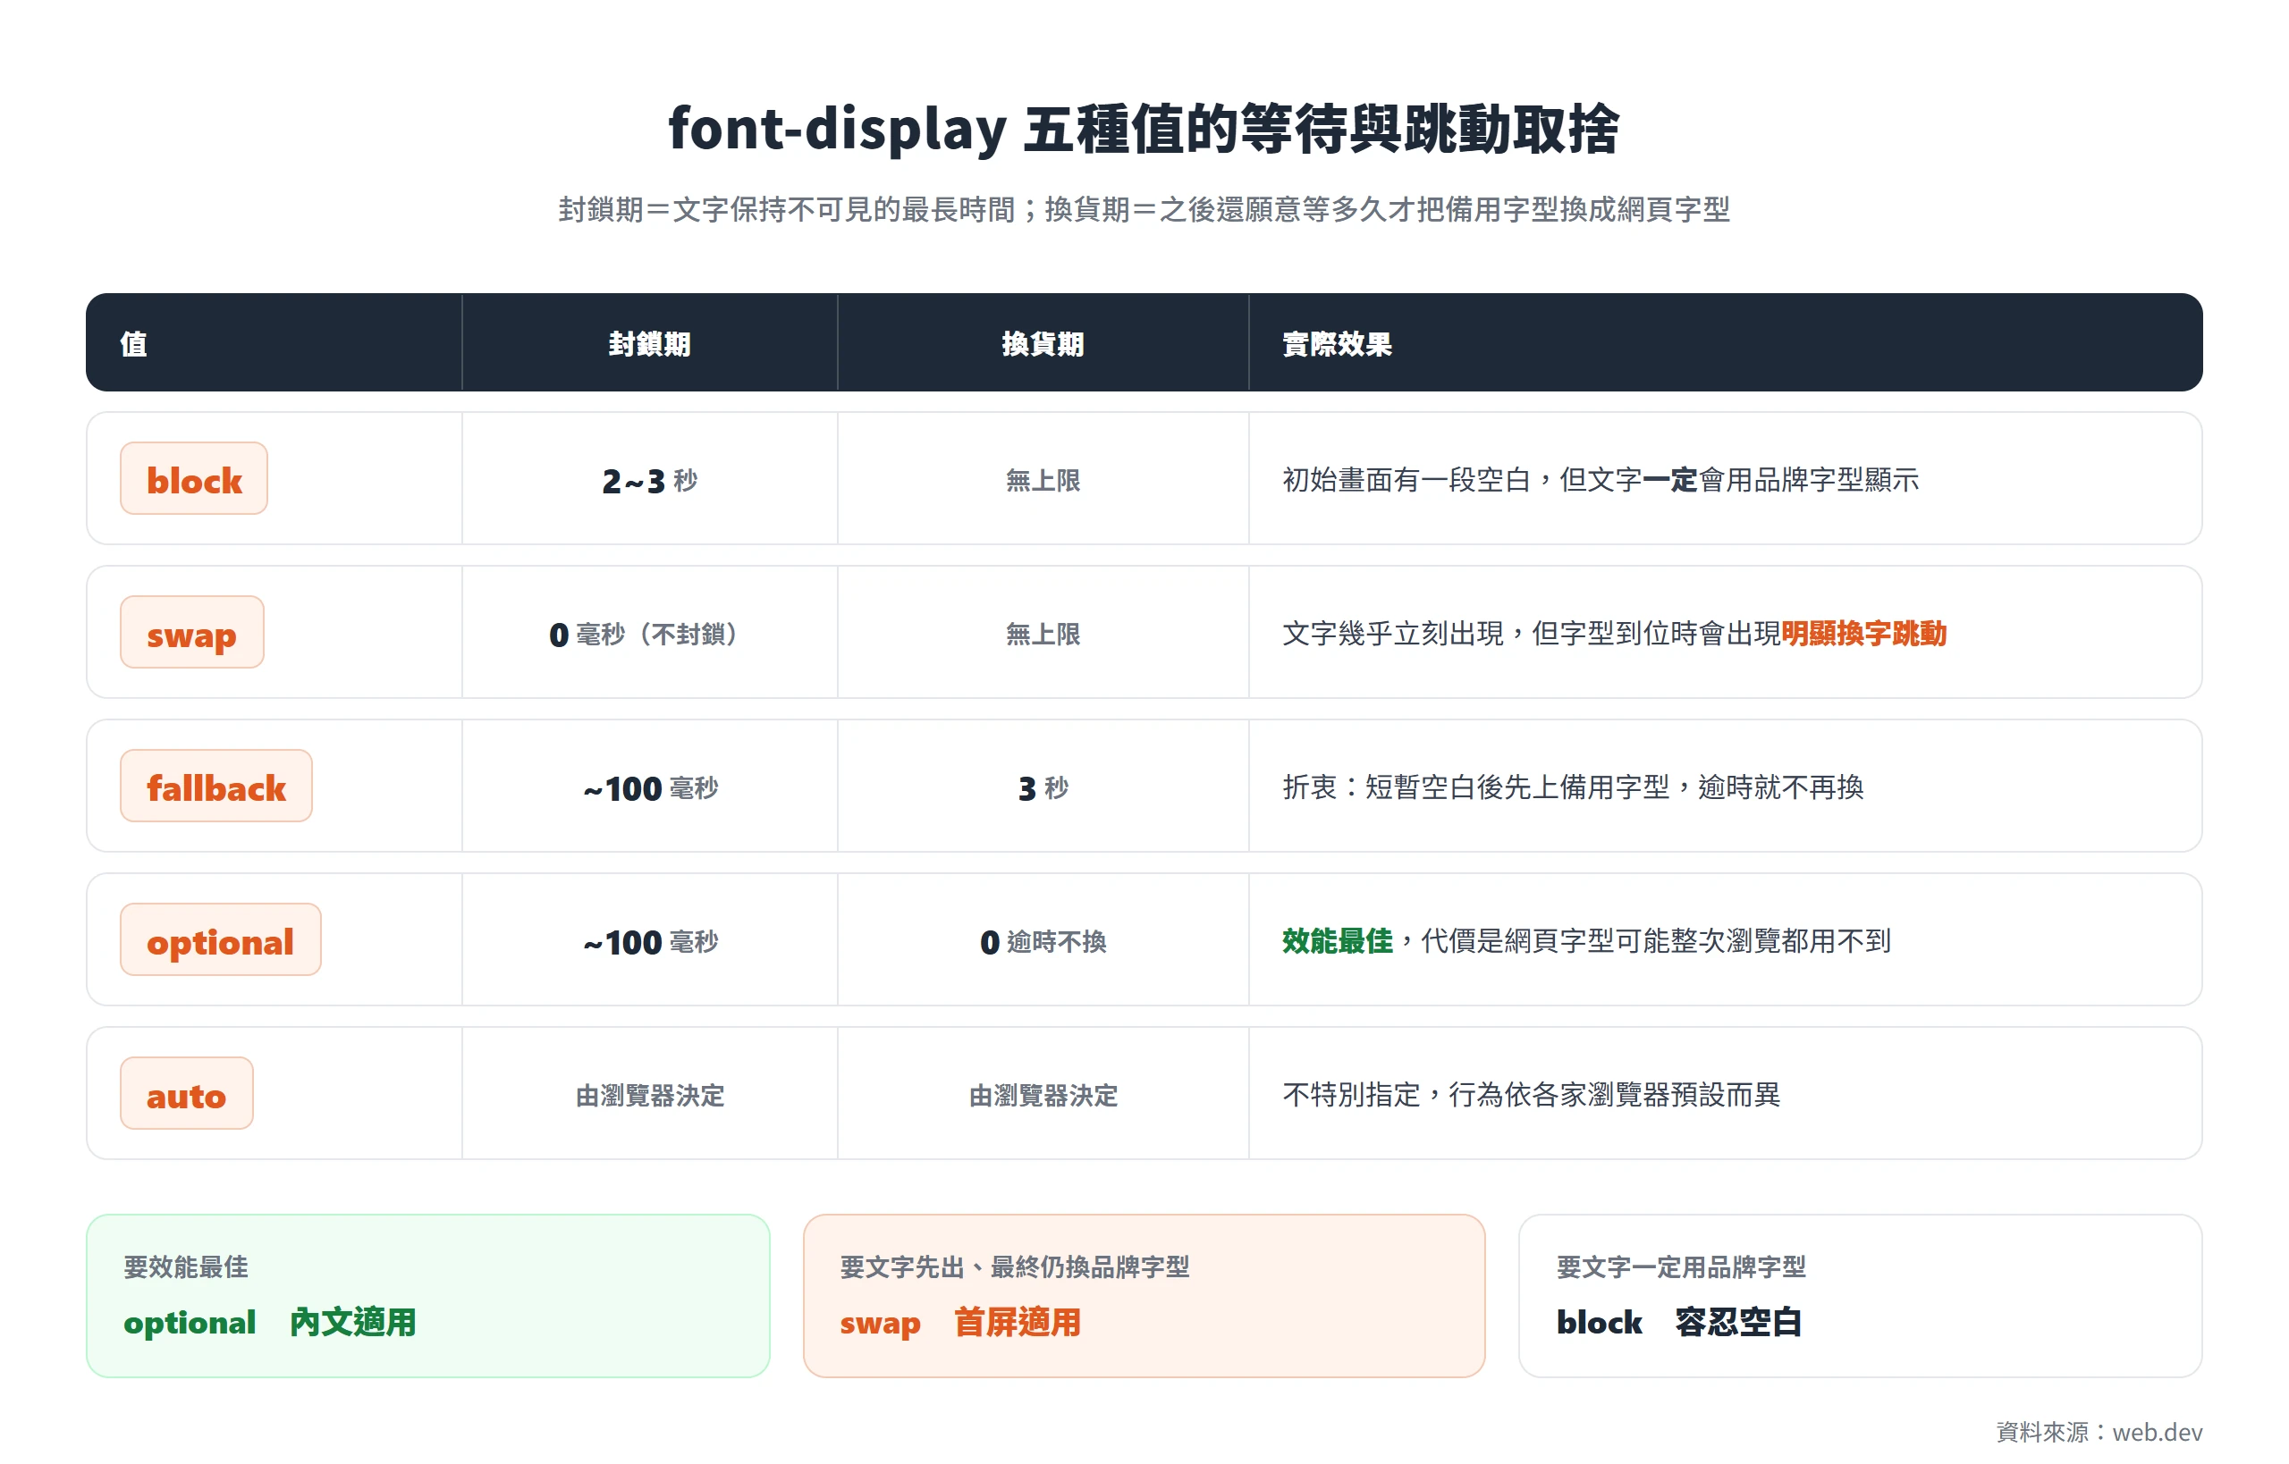The image size is (2289, 1464).
Task: Click the subtitle explaining 封鎖期 and 換貨期
Action: tap(1144, 209)
